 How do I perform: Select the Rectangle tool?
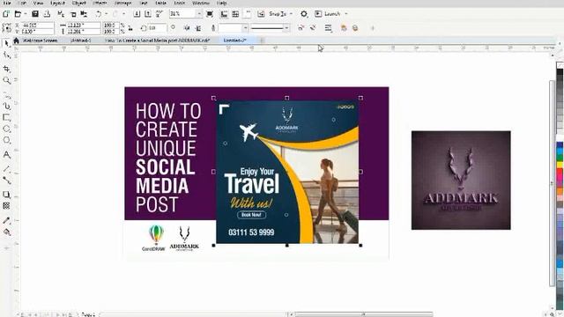click(6, 117)
